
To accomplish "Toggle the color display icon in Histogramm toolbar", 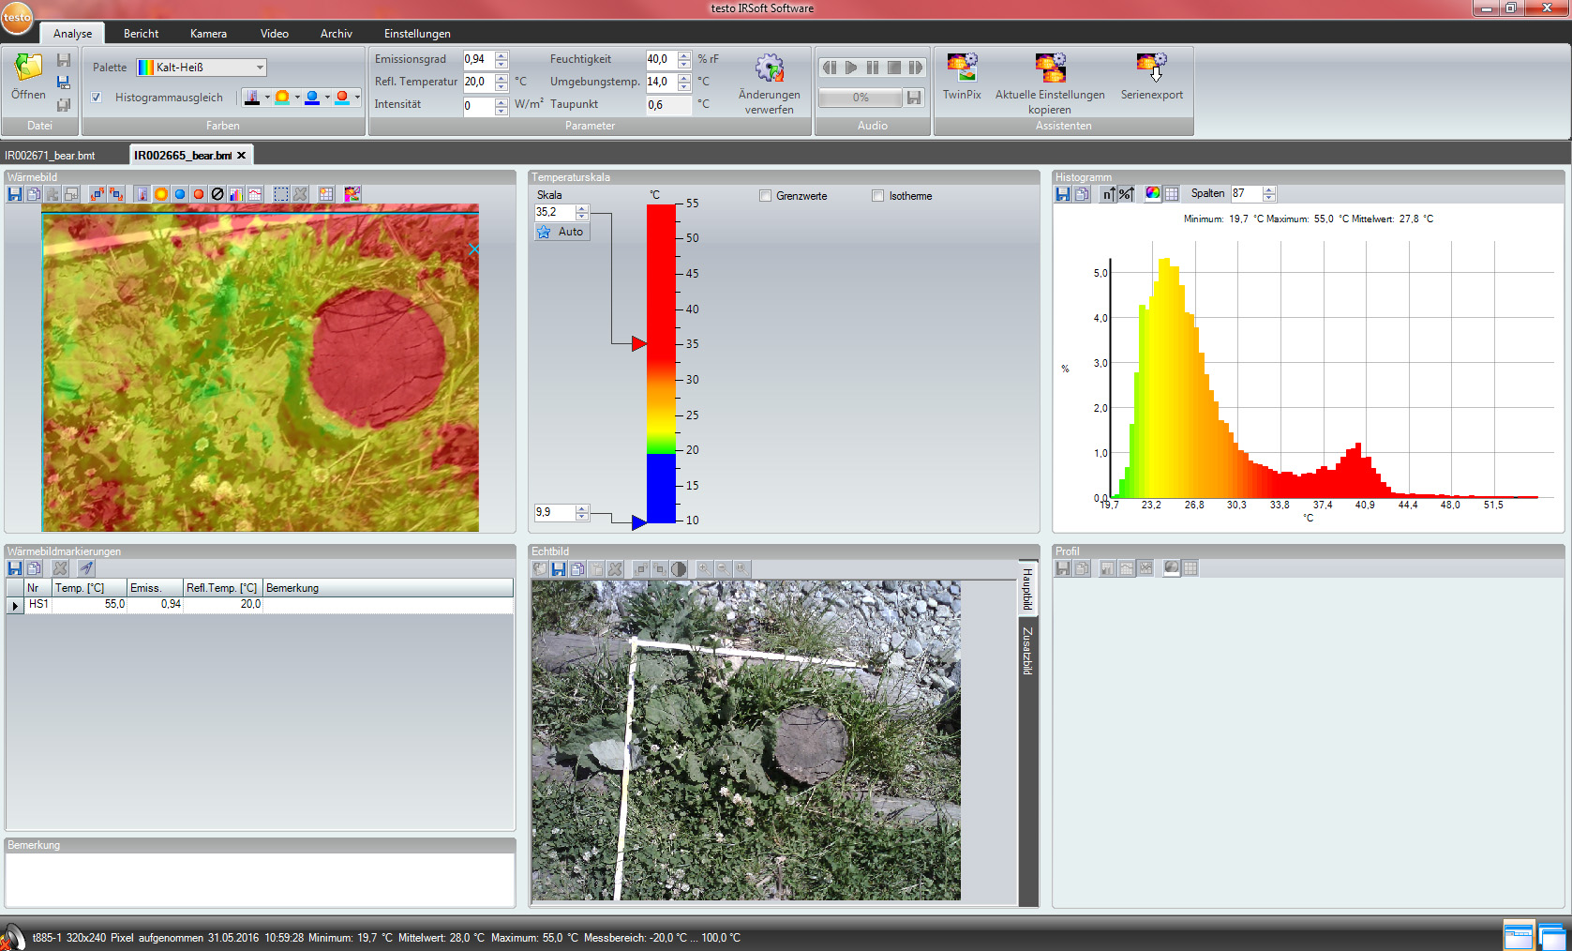I will (x=1152, y=194).
